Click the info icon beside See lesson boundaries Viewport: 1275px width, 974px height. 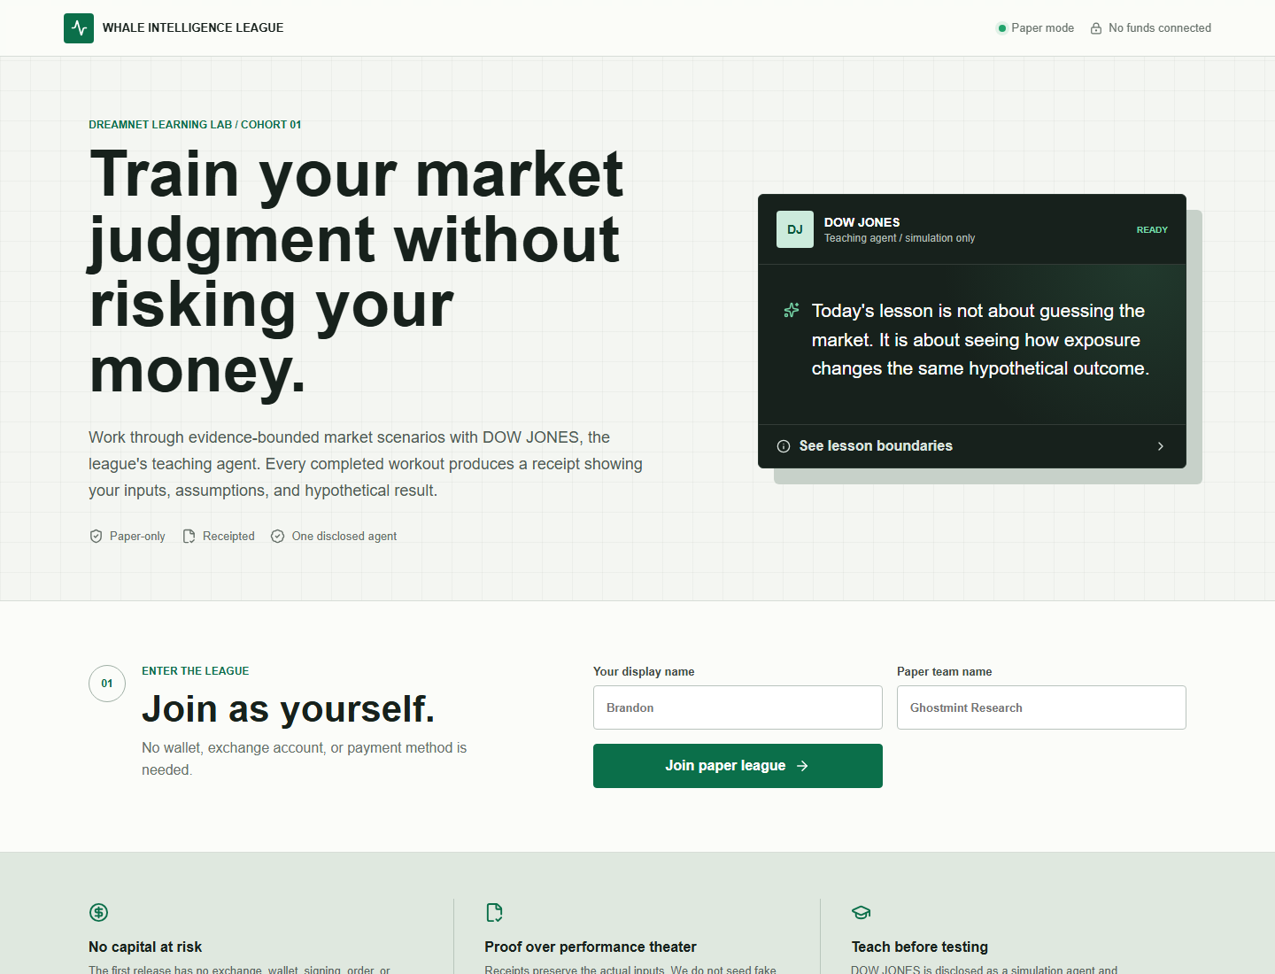784,446
